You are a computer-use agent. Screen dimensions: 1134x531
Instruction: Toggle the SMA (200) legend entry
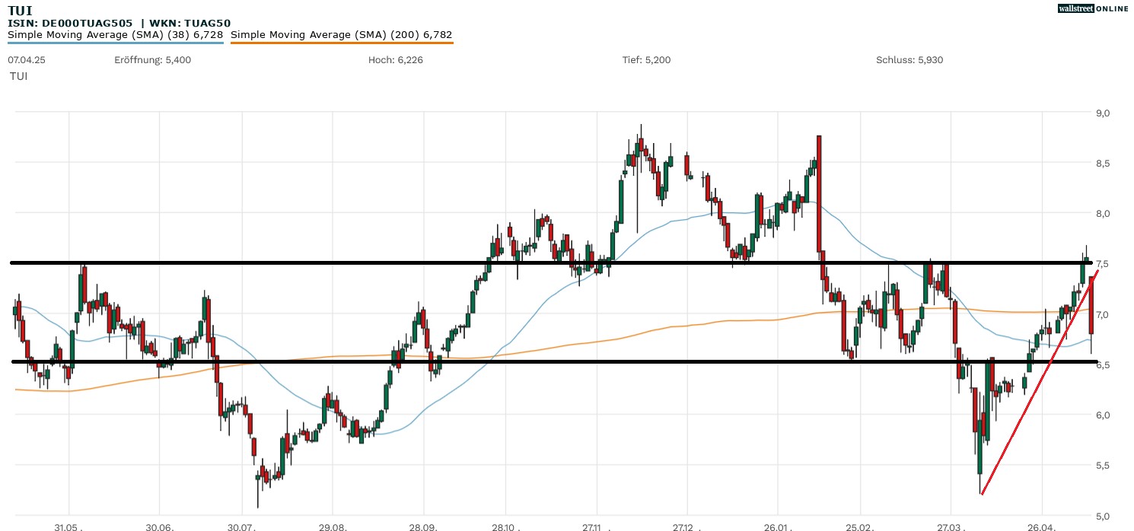coord(341,34)
